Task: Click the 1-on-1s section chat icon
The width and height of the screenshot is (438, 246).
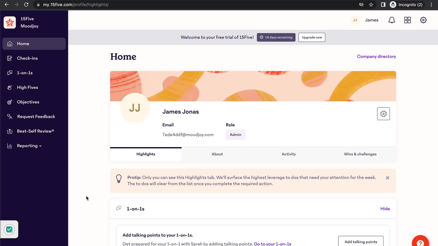Action: pyautogui.click(x=119, y=208)
